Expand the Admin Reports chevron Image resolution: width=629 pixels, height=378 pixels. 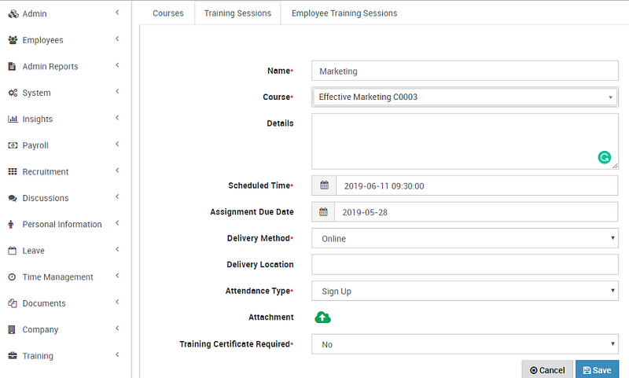click(117, 65)
